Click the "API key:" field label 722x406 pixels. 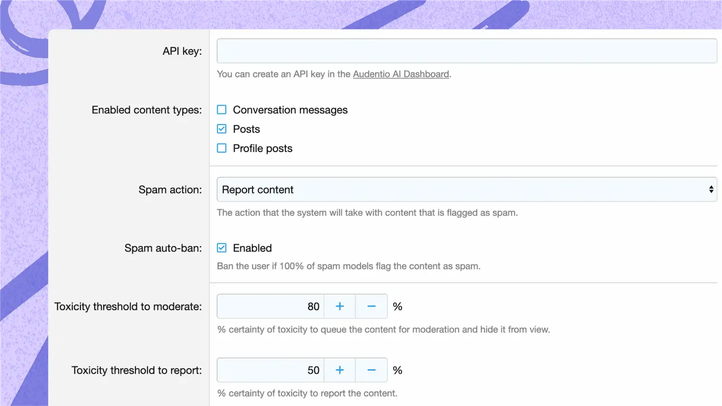pos(182,51)
